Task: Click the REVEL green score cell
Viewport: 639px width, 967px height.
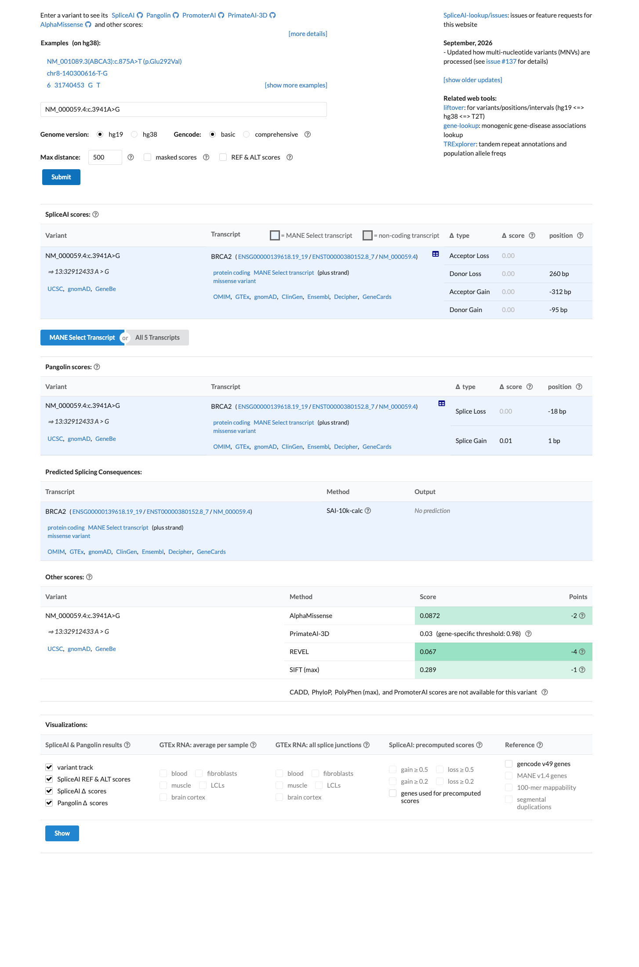Action: 503,652
